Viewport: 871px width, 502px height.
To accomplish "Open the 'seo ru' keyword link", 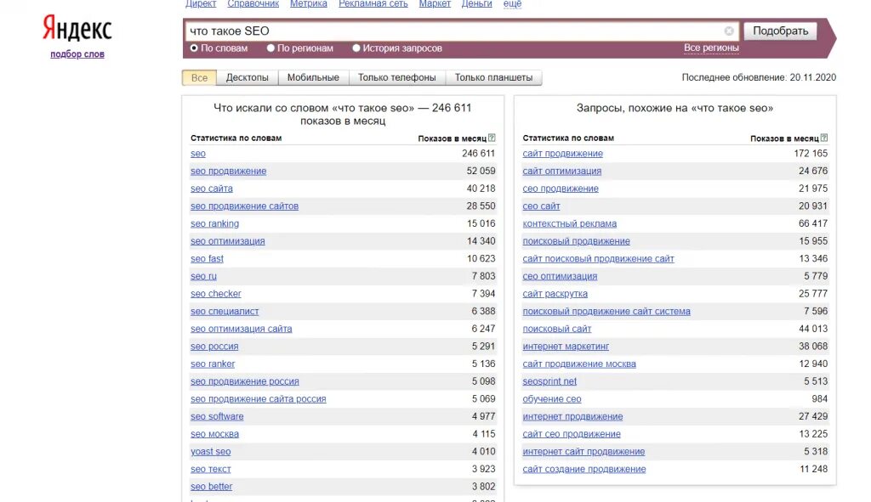I will (203, 276).
